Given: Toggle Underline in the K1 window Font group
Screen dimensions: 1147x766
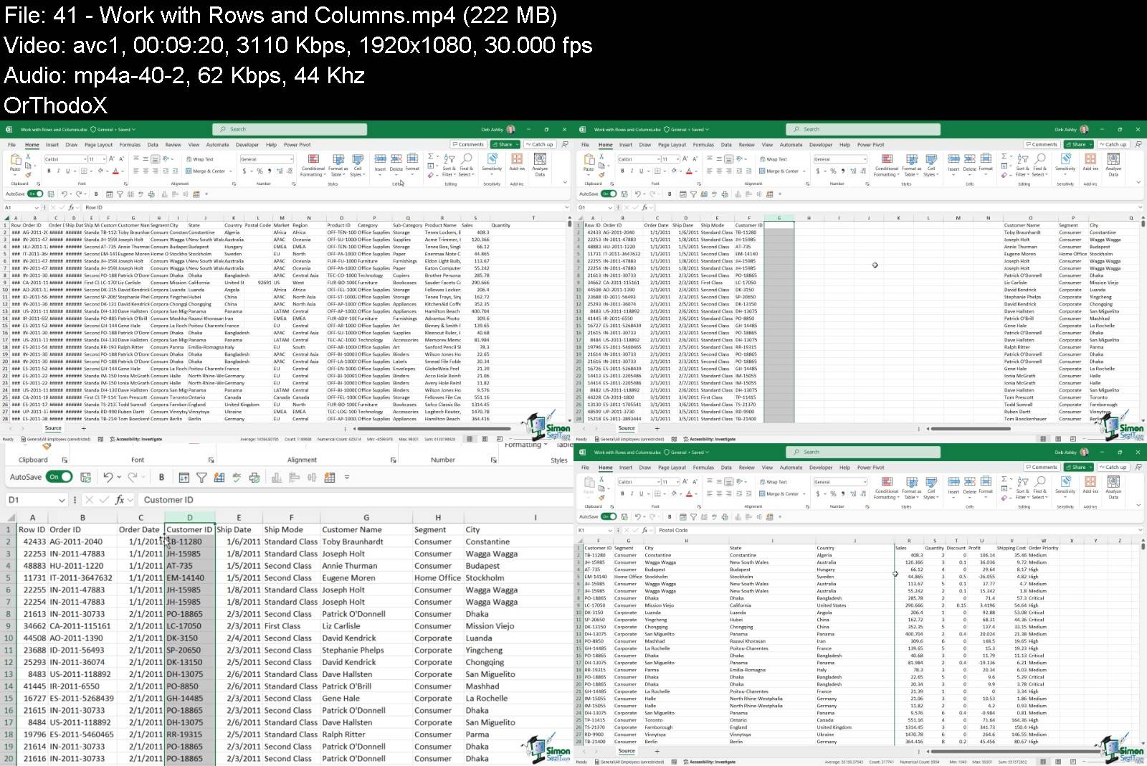Looking at the screenshot, I should (640, 493).
